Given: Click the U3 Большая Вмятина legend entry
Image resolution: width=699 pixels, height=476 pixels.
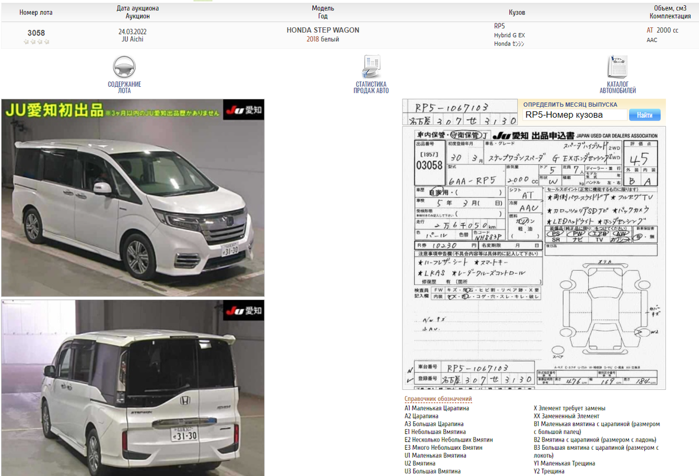Looking at the screenshot, I should pyautogui.click(x=432, y=471).
